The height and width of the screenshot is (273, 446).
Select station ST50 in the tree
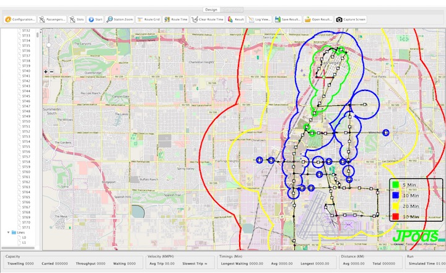tap(27, 122)
